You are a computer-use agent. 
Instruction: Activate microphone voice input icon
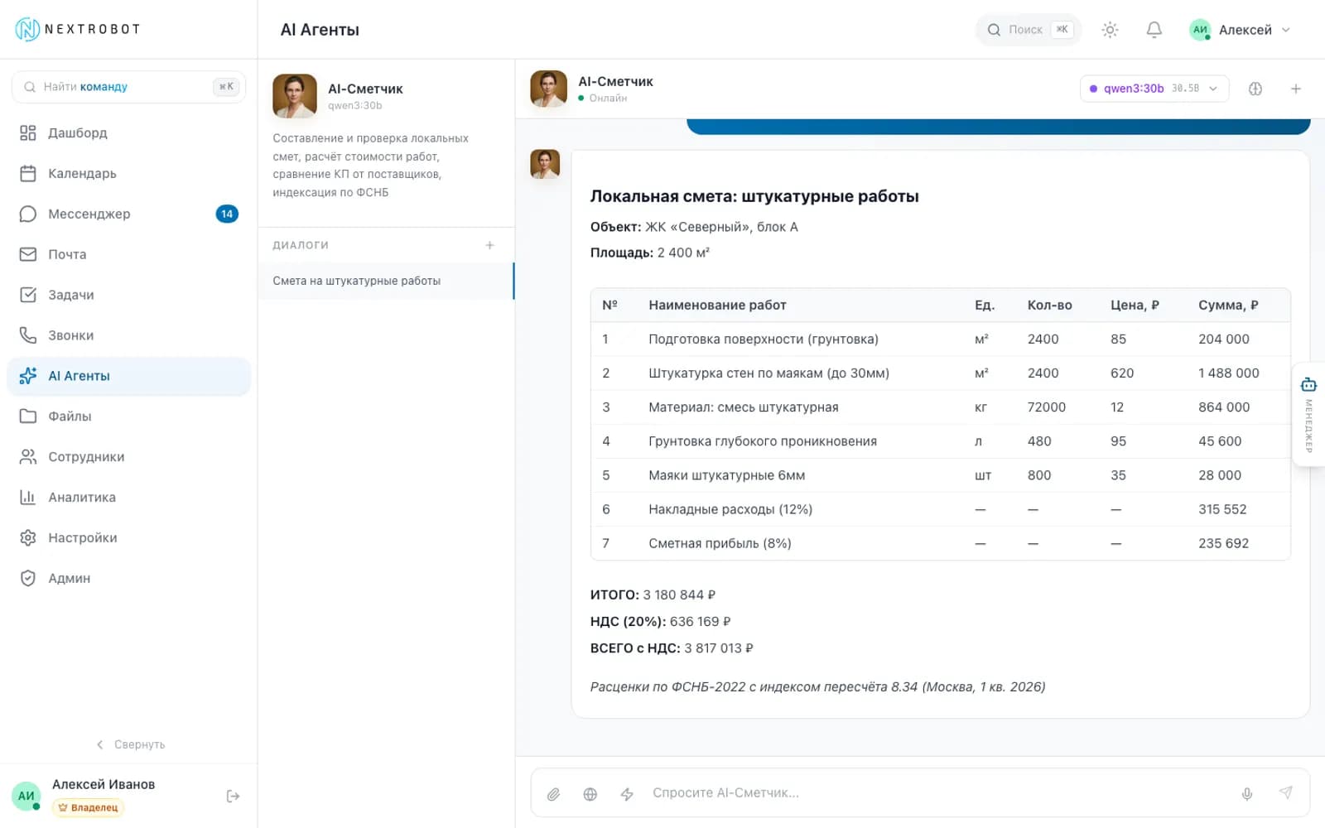pyautogui.click(x=1246, y=794)
